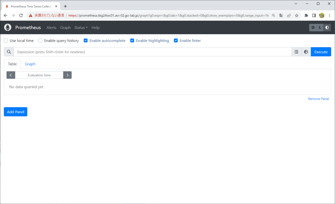Click the browser address bar URL
The image size is (335, 204).
(x=169, y=16)
